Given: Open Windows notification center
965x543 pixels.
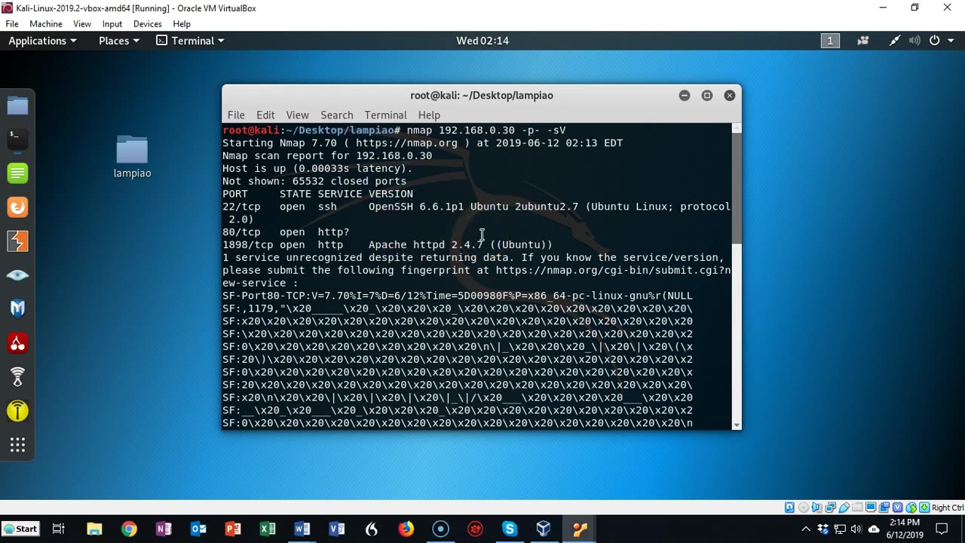Looking at the screenshot, I should pos(942,529).
